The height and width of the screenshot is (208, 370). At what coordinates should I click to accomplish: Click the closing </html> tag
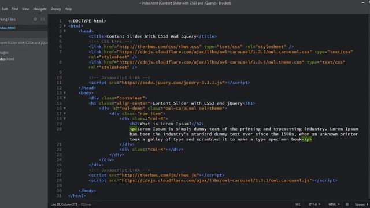click(x=77, y=196)
